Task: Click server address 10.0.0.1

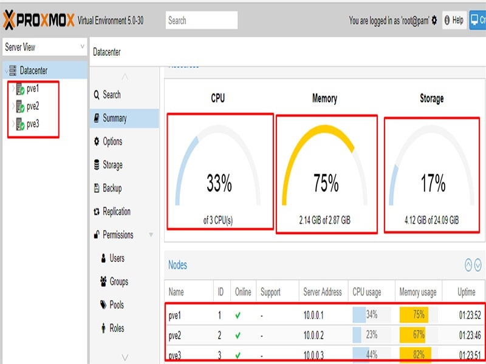Action: point(313,315)
